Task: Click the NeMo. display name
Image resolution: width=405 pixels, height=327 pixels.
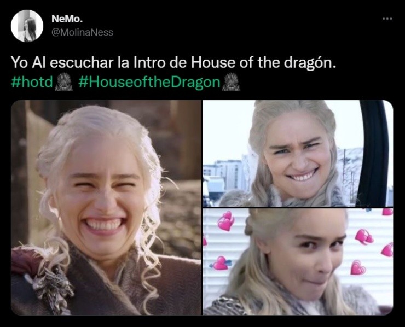Action: [x=67, y=19]
